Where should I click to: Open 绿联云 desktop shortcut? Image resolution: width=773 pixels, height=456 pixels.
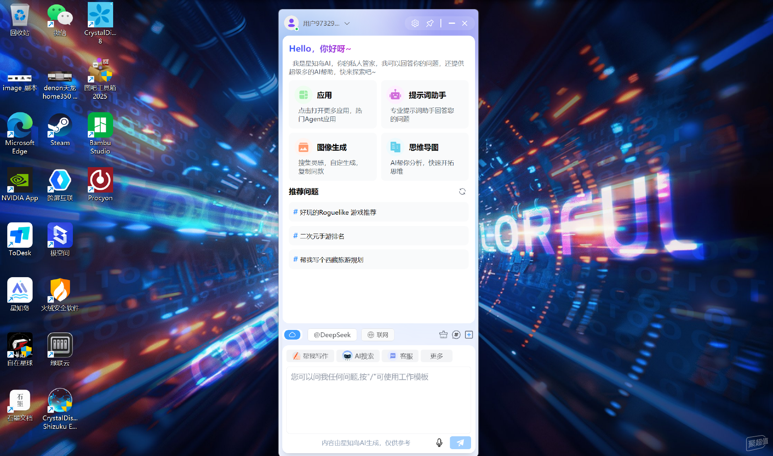point(60,350)
